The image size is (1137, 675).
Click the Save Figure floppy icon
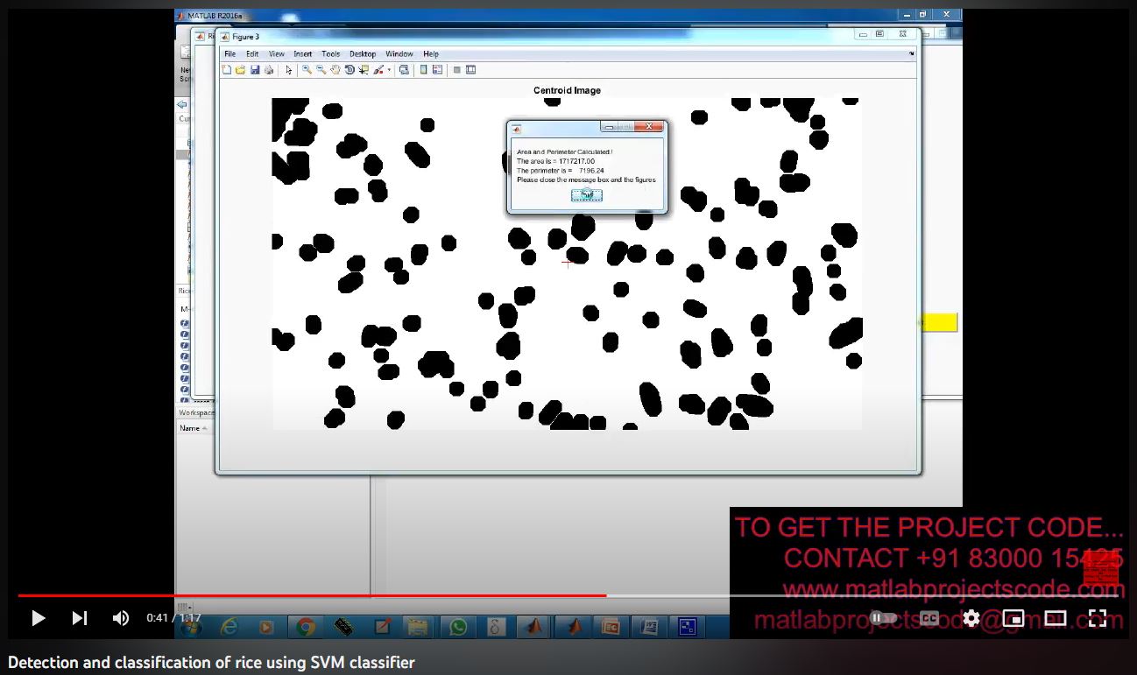tap(255, 70)
